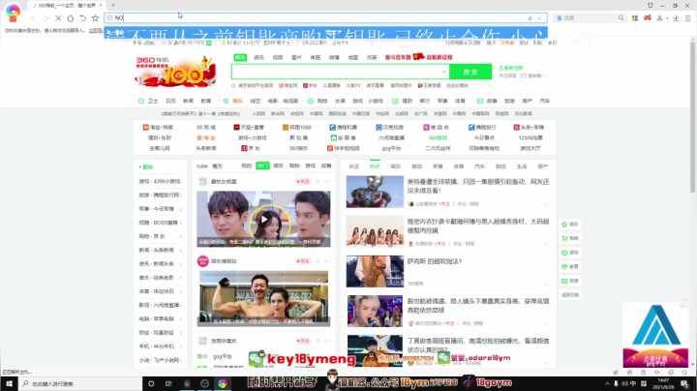Open the Ultraman news thumbnail

click(x=375, y=192)
